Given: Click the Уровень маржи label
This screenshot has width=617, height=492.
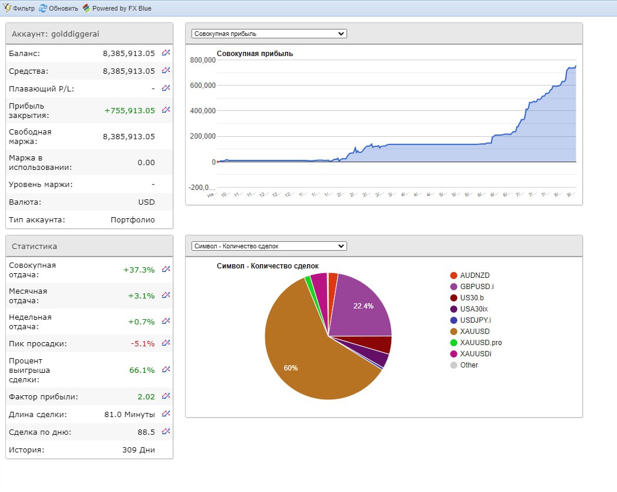Looking at the screenshot, I should click(41, 184).
